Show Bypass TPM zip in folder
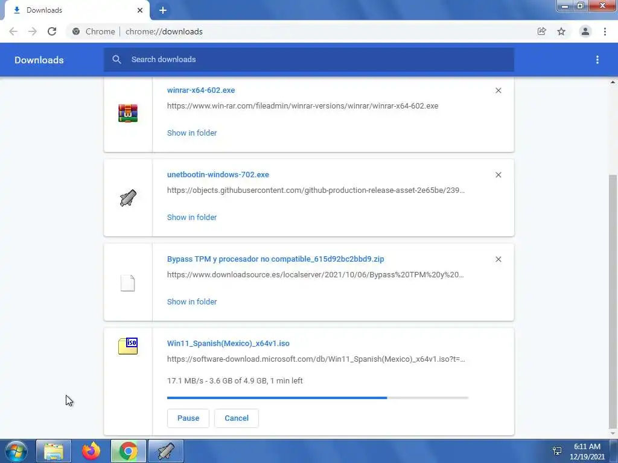Viewport: 618px width, 463px height. point(192,302)
